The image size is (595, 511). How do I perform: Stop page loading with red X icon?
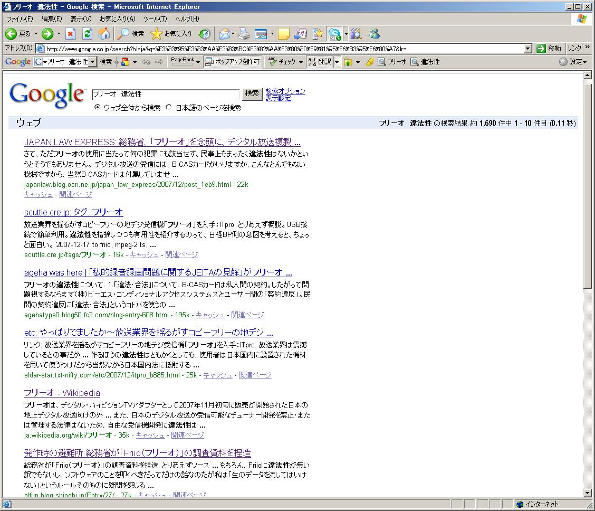coord(70,34)
